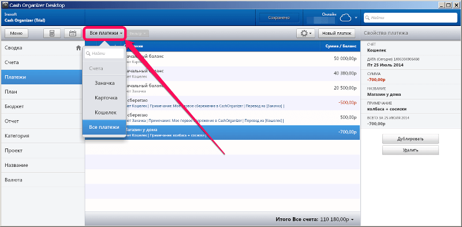Open the Меню button
Image resolution: width=462 pixels, height=227 pixels.
pyautogui.click(x=16, y=34)
